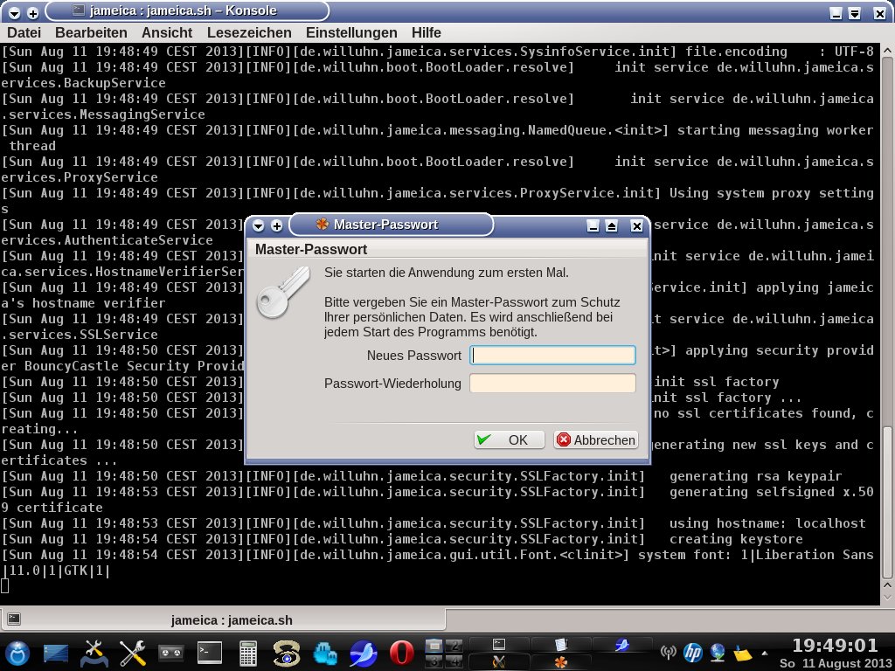The image size is (895, 671).
Task: Click the Konsole vertical scrollbar thumb
Action: tap(888, 501)
